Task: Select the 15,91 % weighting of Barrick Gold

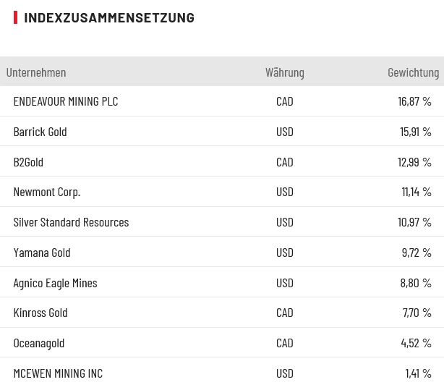Action: [x=415, y=132]
